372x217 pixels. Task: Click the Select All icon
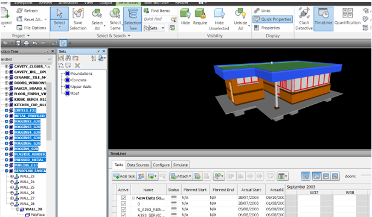click(97, 19)
